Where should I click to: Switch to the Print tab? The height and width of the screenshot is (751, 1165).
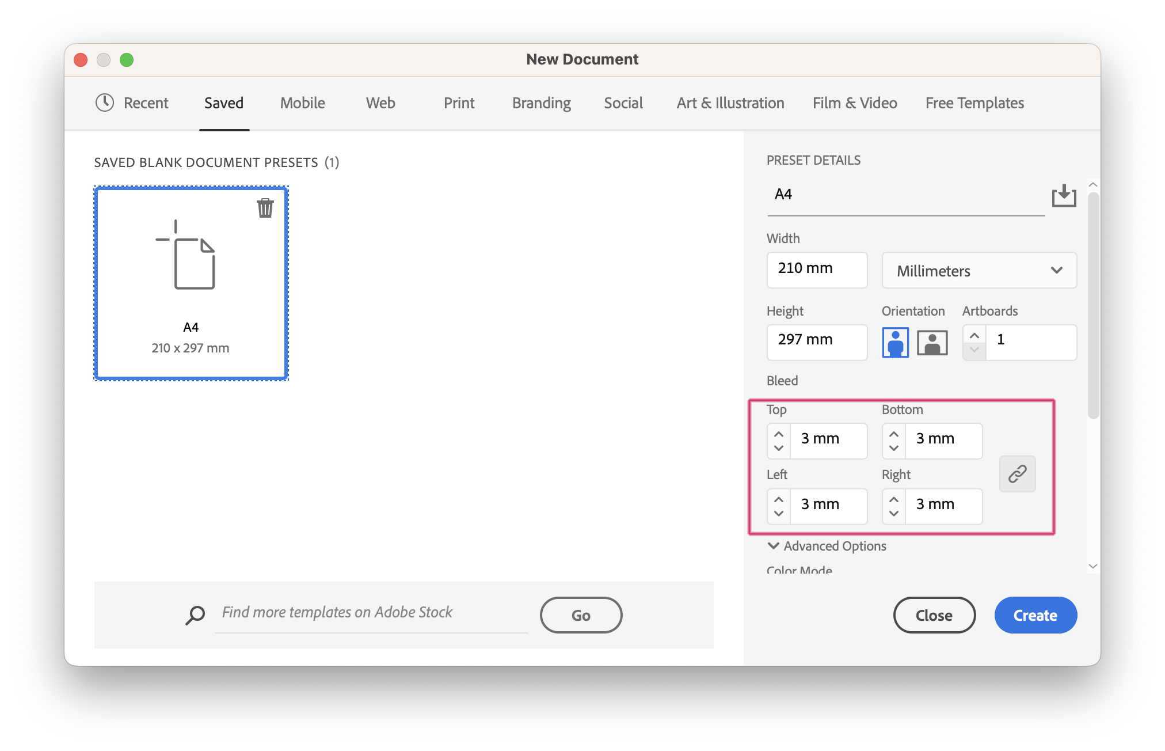[x=459, y=103]
